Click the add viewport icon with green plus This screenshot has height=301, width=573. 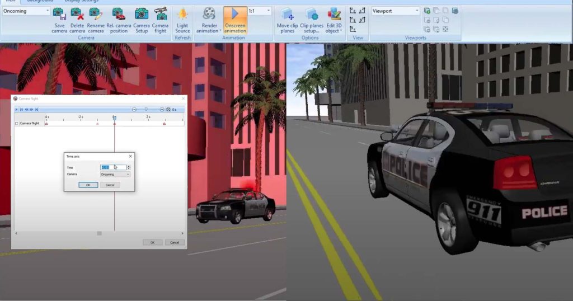(427, 11)
